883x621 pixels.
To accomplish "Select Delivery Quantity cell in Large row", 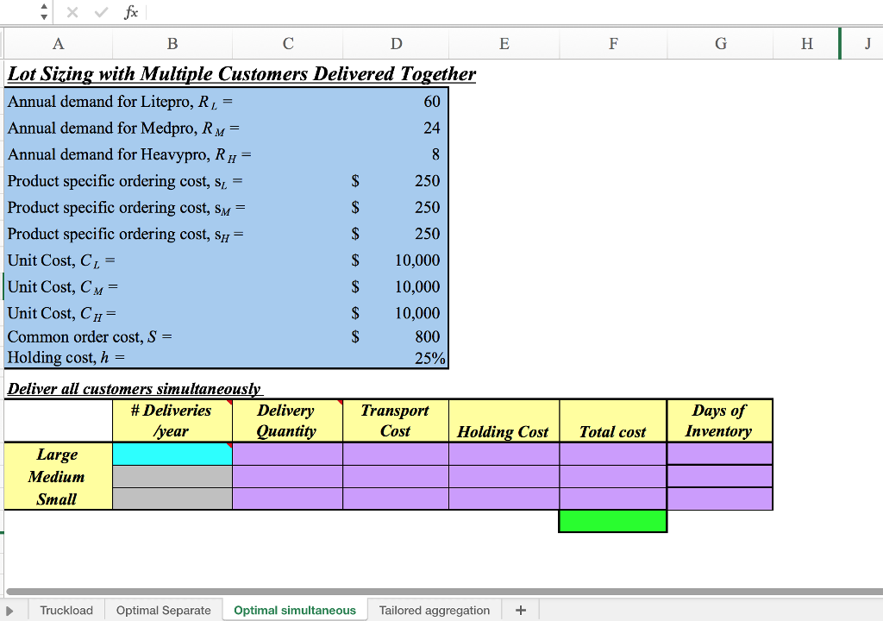I will coord(287,455).
